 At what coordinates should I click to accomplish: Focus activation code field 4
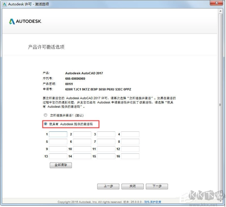130,134
